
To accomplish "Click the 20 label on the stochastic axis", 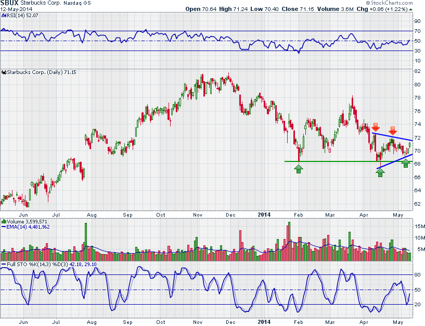I will coord(417,305).
